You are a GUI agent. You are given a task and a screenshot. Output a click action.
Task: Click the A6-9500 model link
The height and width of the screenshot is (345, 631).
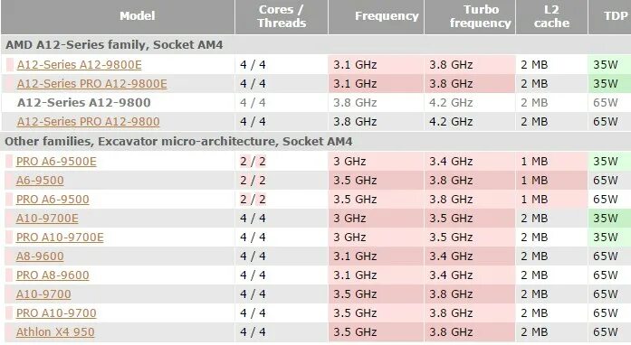40,181
